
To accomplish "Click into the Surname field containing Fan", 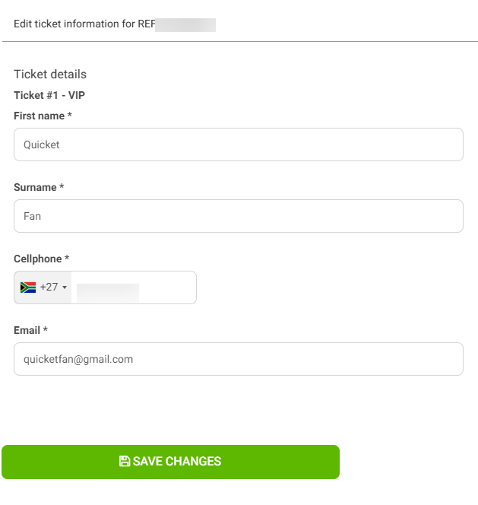I will tap(239, 216).
